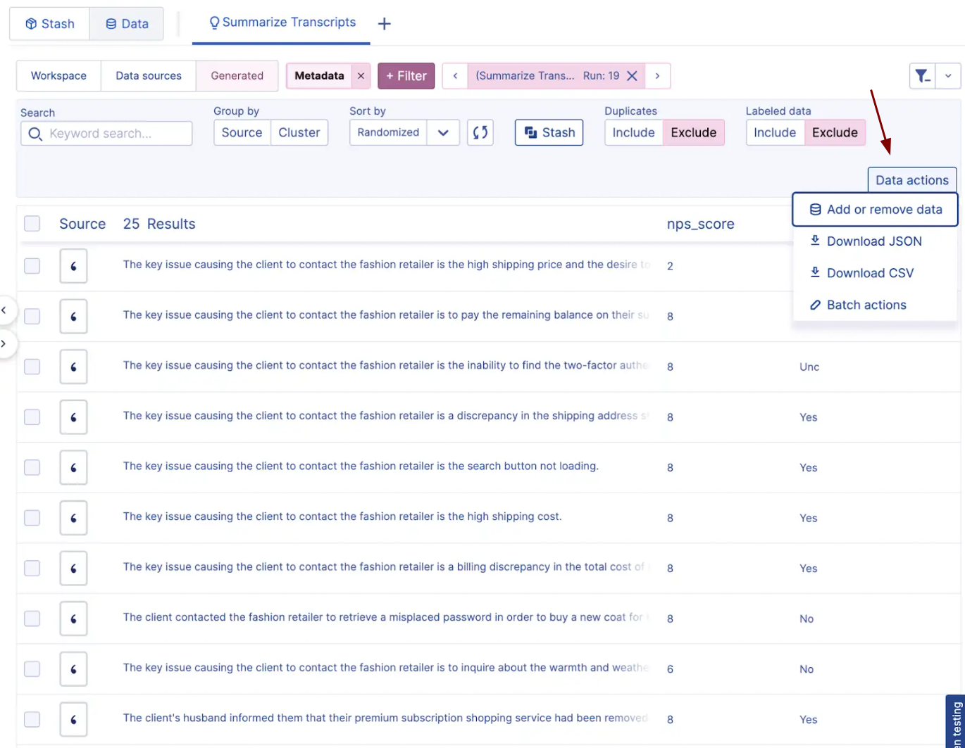This screenshot has height=748, width=965.
Task: Click the + Filter button
Action: (x=406, y=75)
